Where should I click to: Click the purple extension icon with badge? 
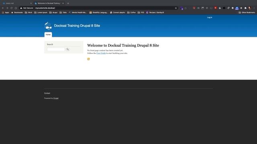coord(182,8)
